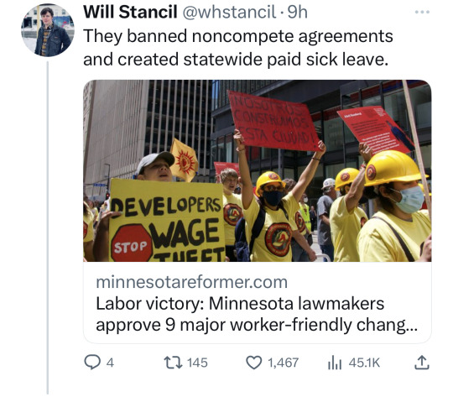Click the reply speech bubble icon
The width and height of the screenshot is (453, 397).
(x=92, y=363)
